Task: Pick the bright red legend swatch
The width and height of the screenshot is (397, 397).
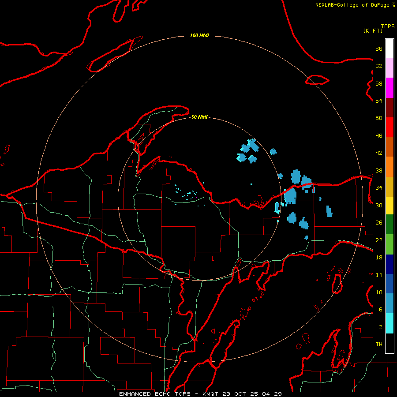Action: click(x=390, y=127)
